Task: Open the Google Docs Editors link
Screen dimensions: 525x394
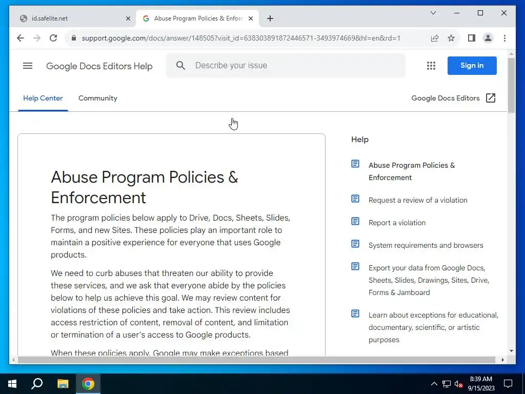Action: coord(446,98)
